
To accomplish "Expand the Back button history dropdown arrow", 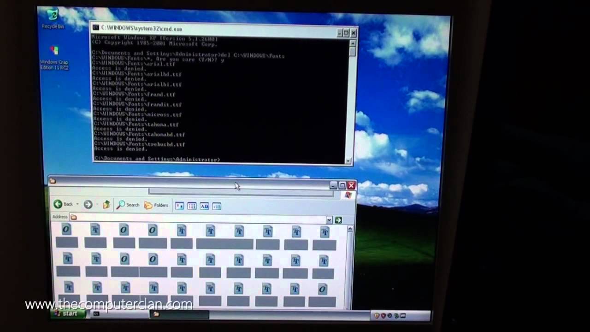I will pyautogui.click(x=77, y=204).
